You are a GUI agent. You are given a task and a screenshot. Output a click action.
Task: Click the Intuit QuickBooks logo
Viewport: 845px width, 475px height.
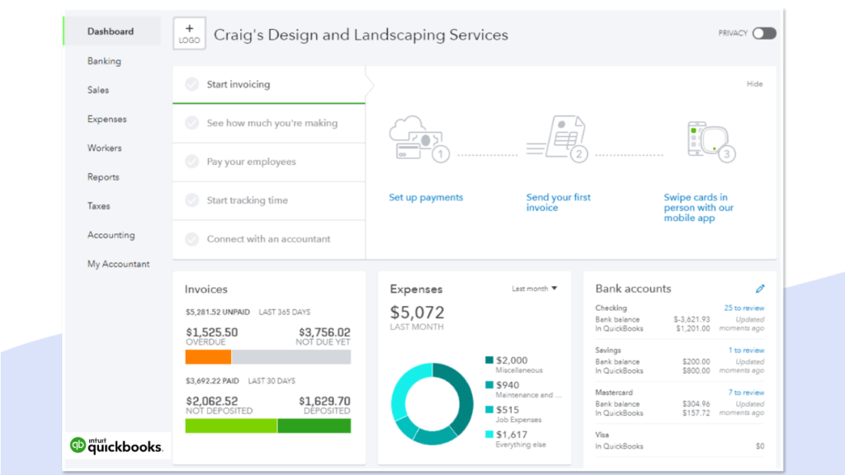[x=116, y=445]
